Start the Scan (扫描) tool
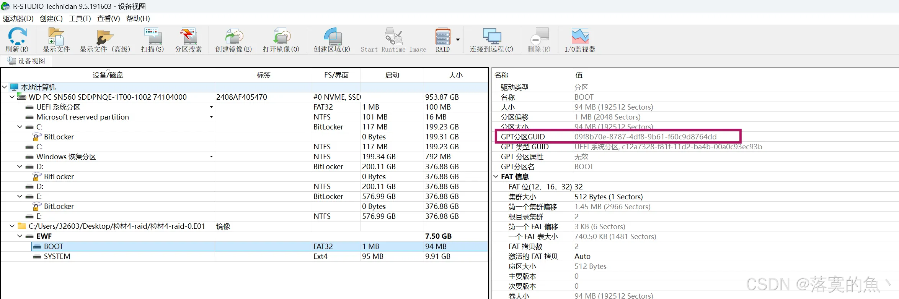The image size is (899, 299). (152, 40)
